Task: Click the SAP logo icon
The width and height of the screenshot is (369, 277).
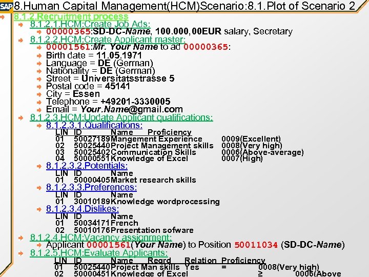Action: [6, 6]
